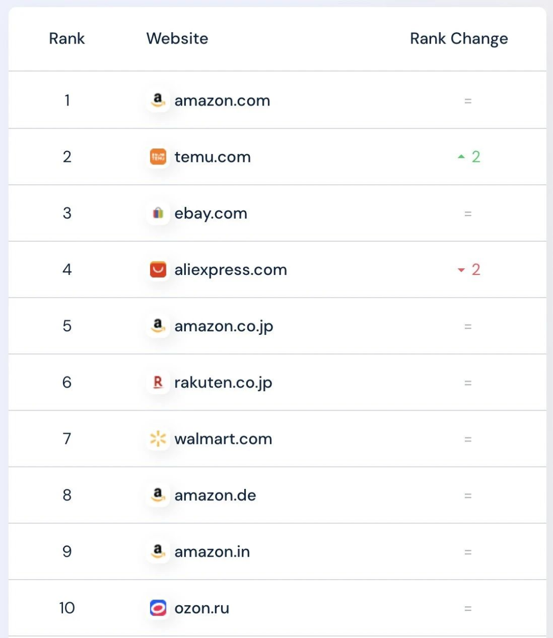Click the amazon.in favicon icon
The width and height of the screenshot is (553, 638).
pos(158,551)
